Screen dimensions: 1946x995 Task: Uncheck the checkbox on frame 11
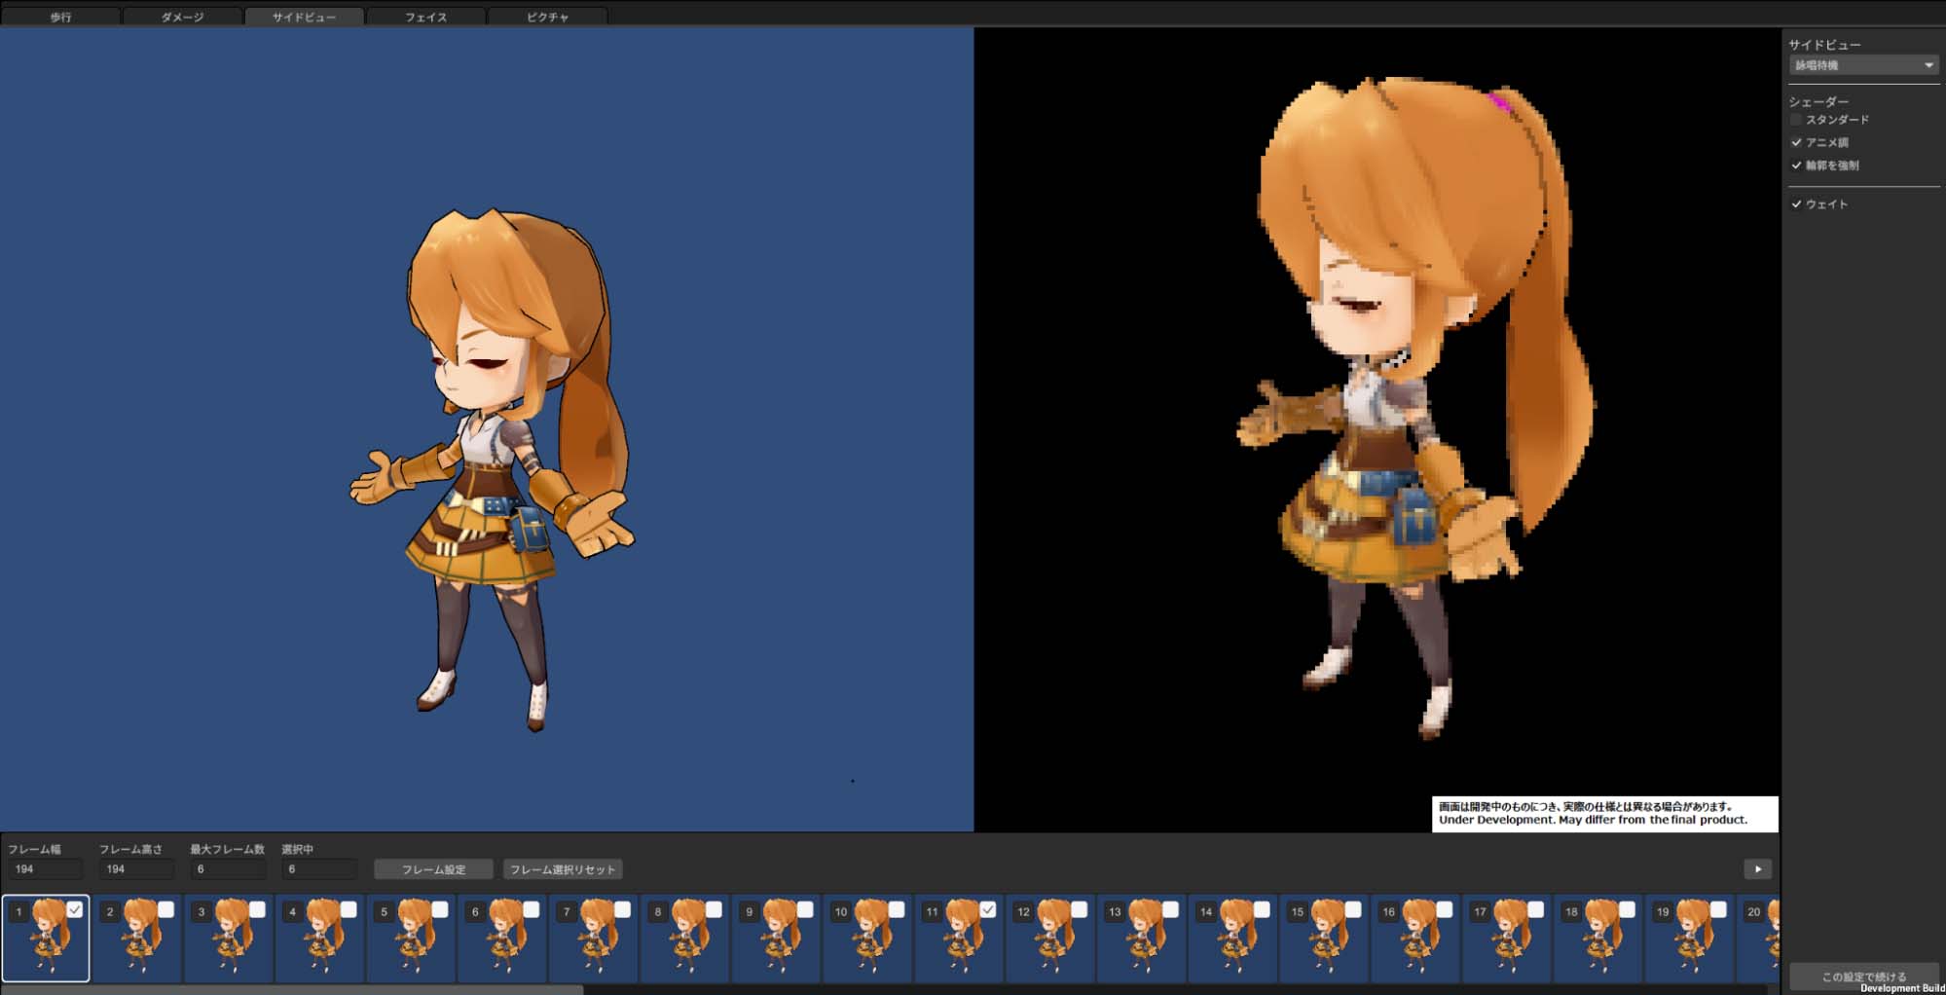point(988,909)
